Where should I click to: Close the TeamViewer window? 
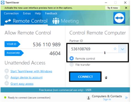pos(125,2)
